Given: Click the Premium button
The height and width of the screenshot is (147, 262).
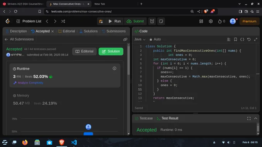Looking at the screenshot, I should click(249, 22).
